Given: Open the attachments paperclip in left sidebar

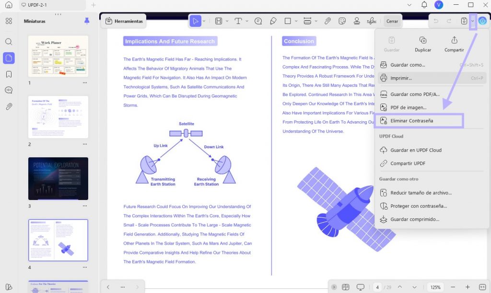Looking at the screenshot, I should 9,106.
